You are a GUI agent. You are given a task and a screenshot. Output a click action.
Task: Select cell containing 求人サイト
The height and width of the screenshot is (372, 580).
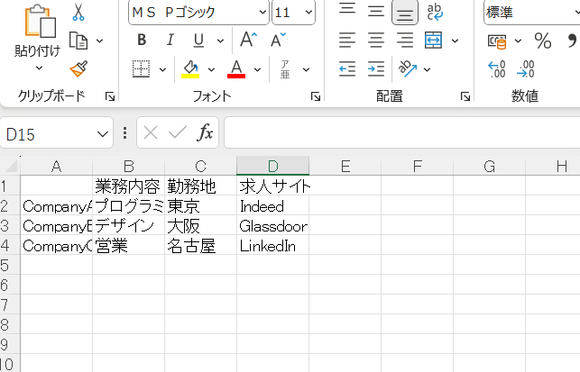[273, 186]
